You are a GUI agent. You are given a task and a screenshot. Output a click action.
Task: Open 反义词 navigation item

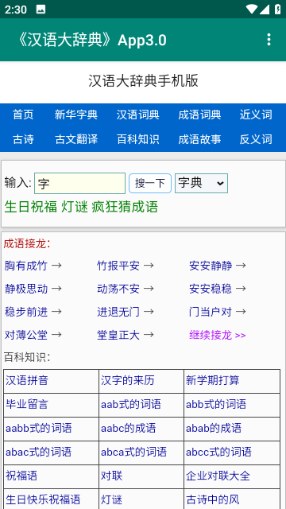click(x=256, y=140)
